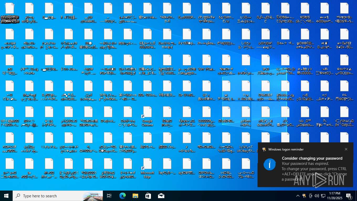Click the search highlights image in search box

pyautogui.click(x=92, y=196)
